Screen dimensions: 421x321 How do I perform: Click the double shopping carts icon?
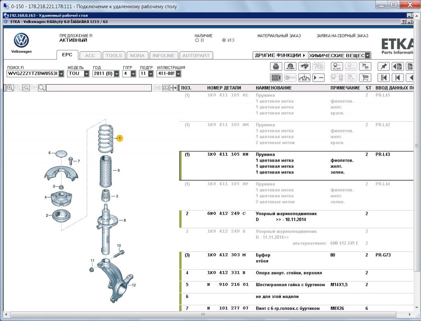click(x=365, y=66)
